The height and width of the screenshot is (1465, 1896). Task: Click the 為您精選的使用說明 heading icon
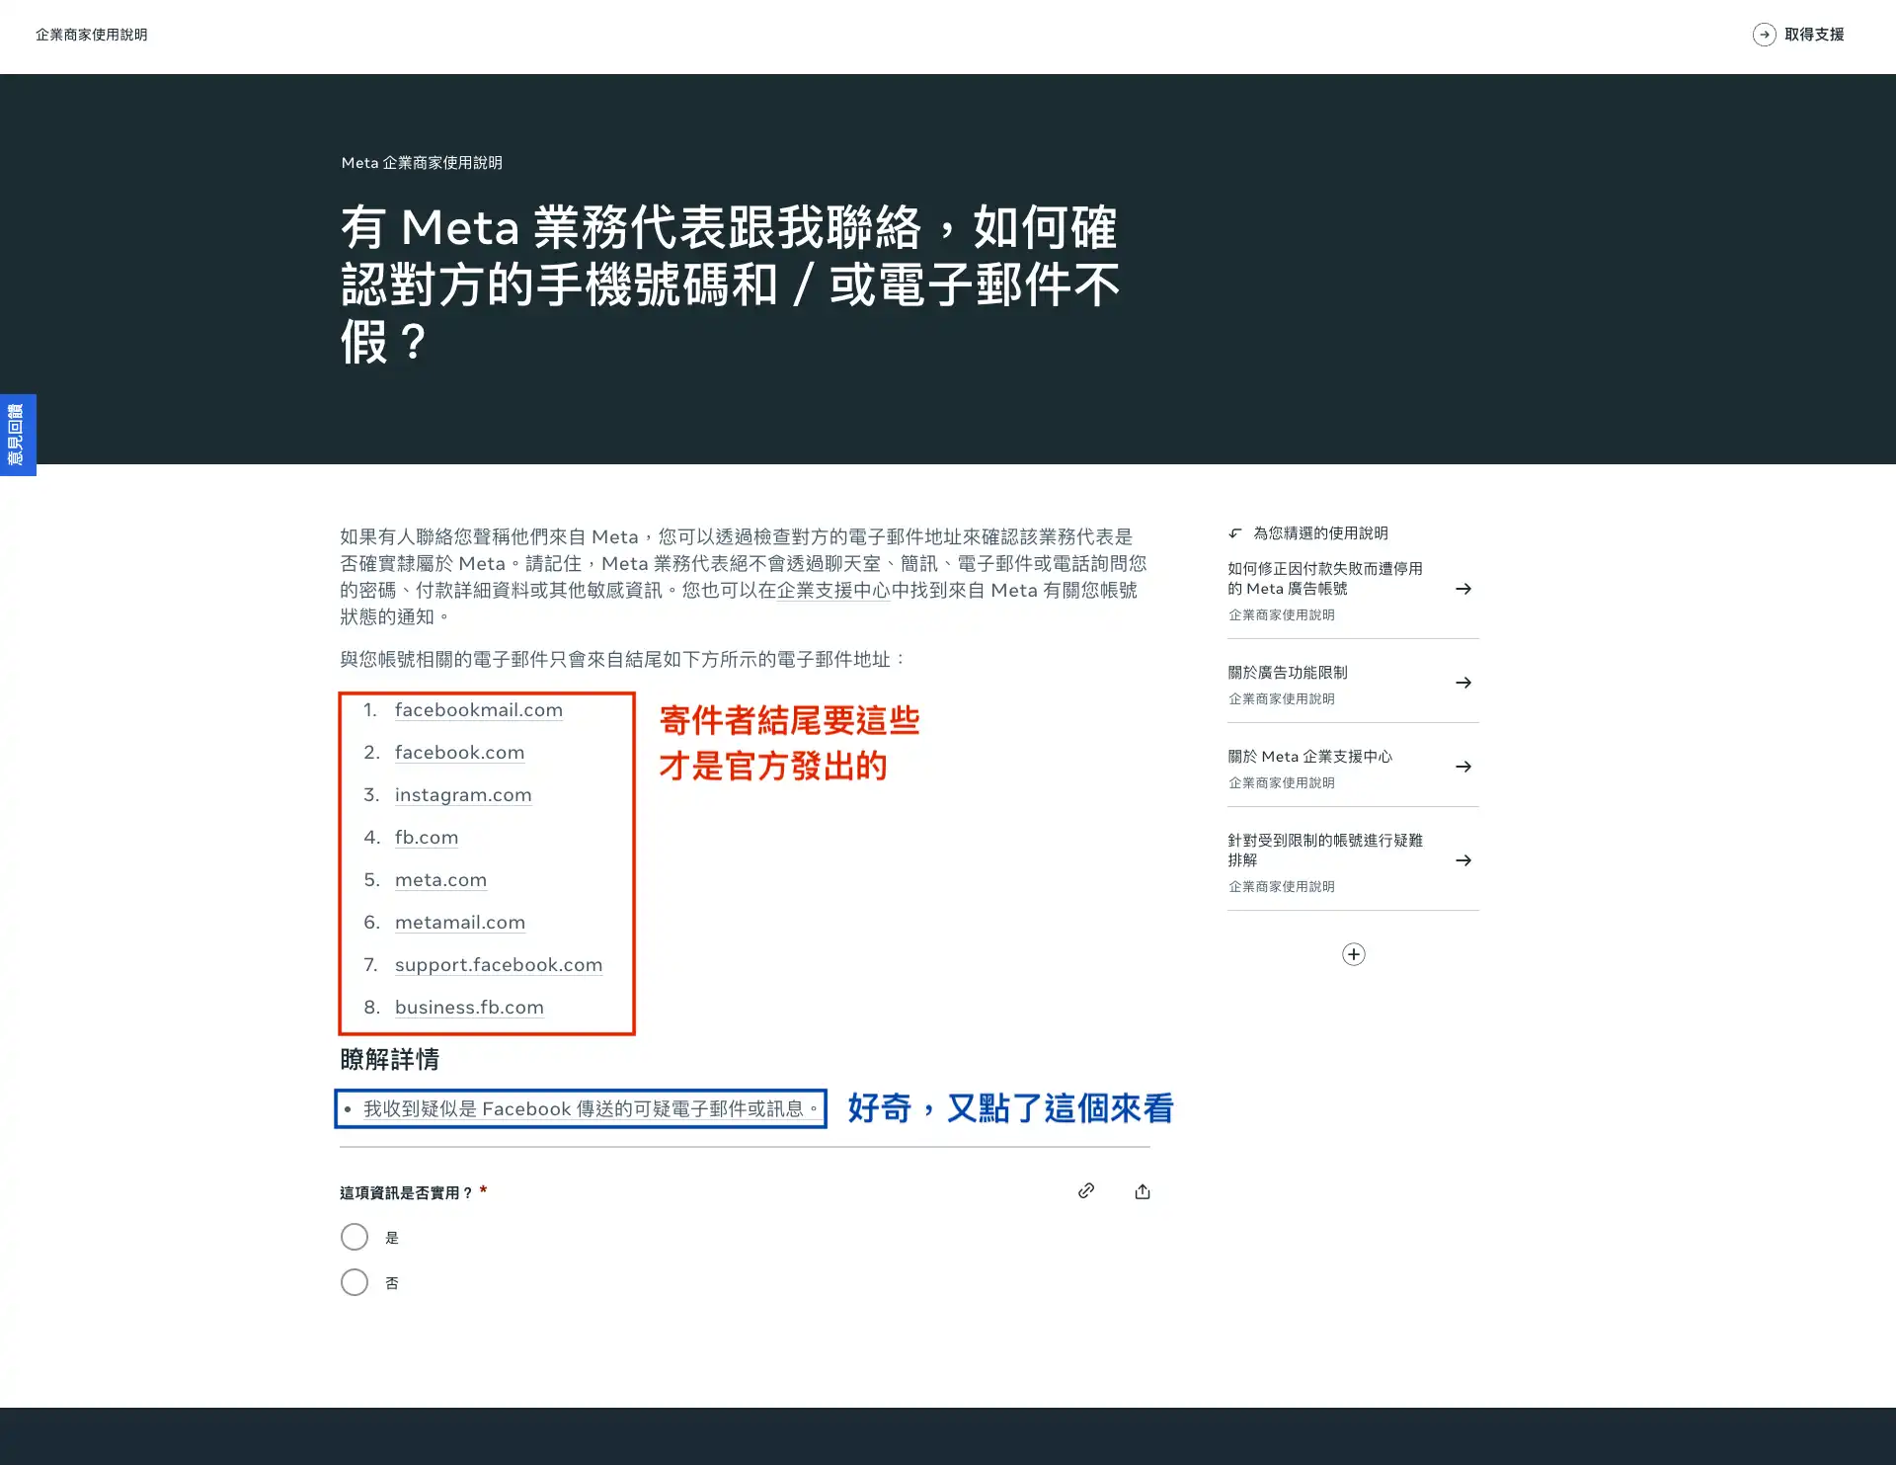tap(1235, 533)
